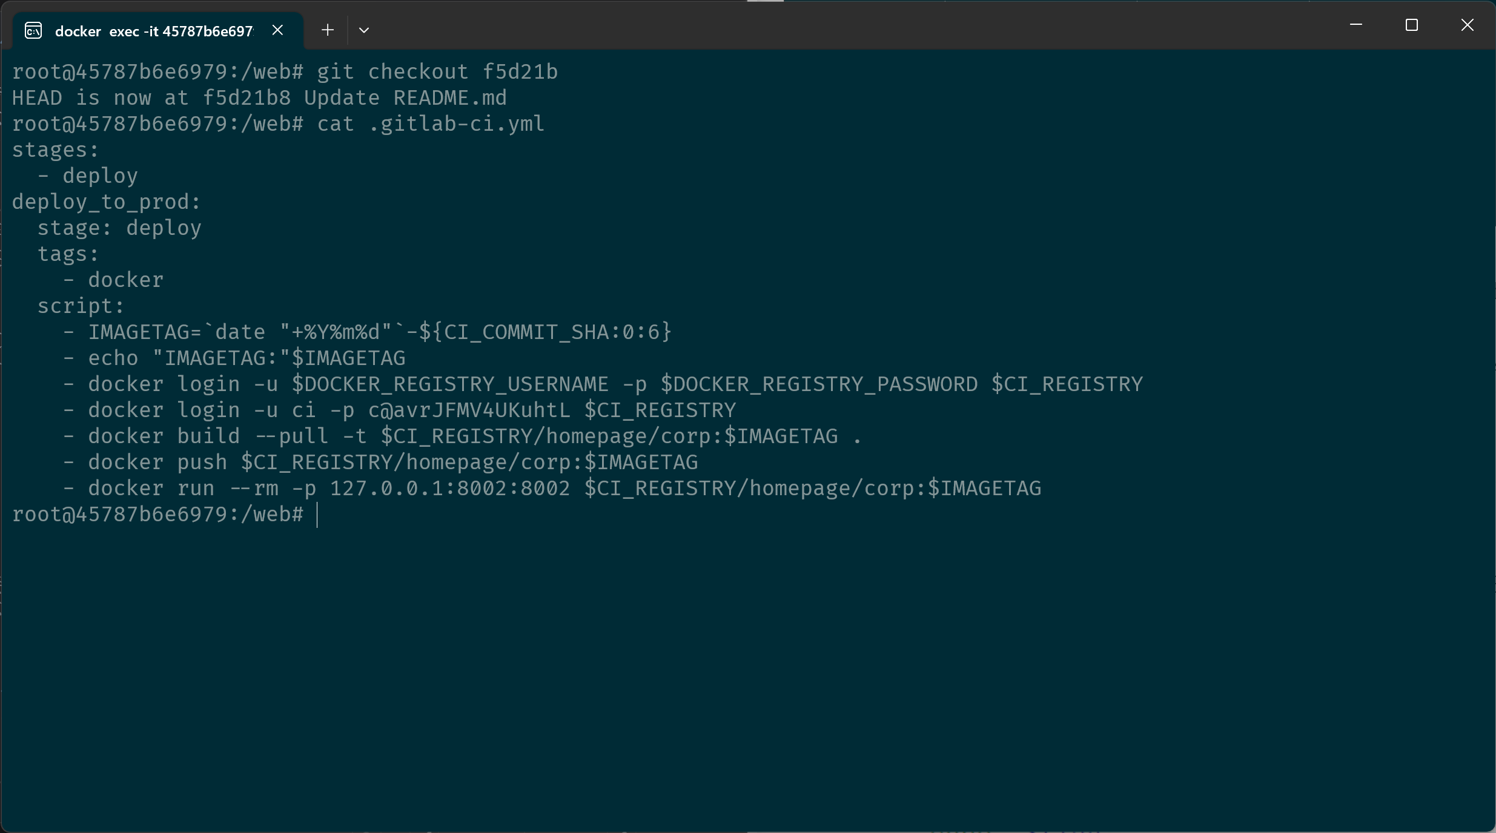Click the $DOCKER_REGISTRY_PASSWORD variable text
The width and height of the screenshot is (1496, 833).
click(x=819, y=384)
